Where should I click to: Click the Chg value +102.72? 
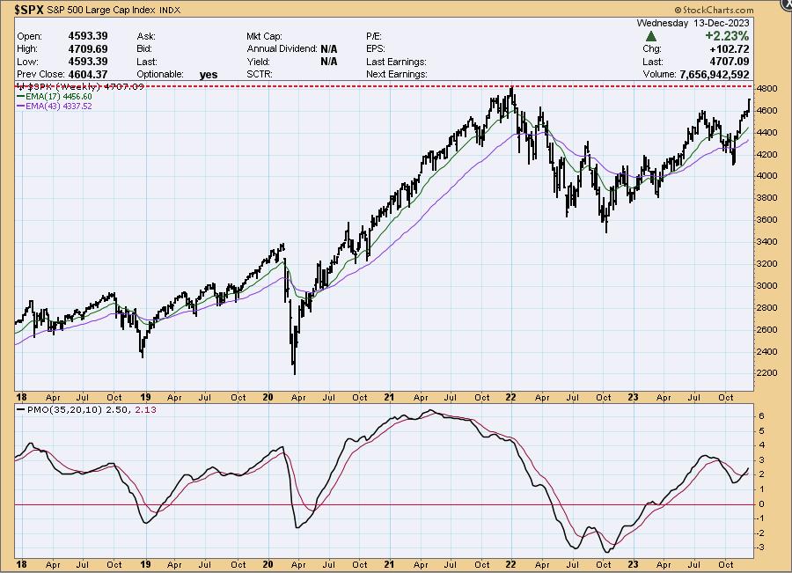click(x=730, y=48)
